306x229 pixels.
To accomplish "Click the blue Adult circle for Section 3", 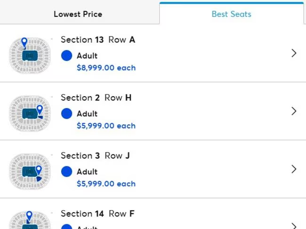I will 67,172.
